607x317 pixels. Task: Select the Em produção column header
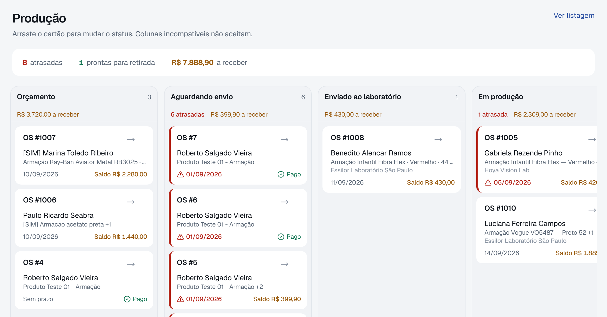534,97
